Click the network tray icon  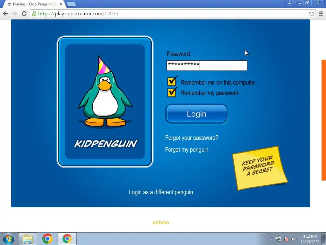point(278,239)
